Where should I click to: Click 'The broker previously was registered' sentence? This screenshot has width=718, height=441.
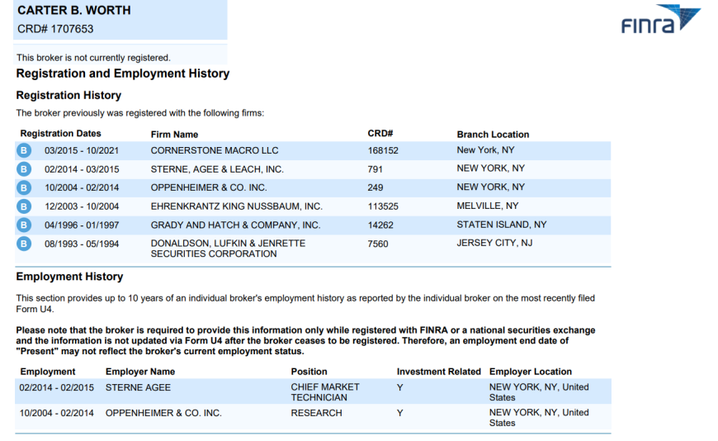click(x=140, y=113)
